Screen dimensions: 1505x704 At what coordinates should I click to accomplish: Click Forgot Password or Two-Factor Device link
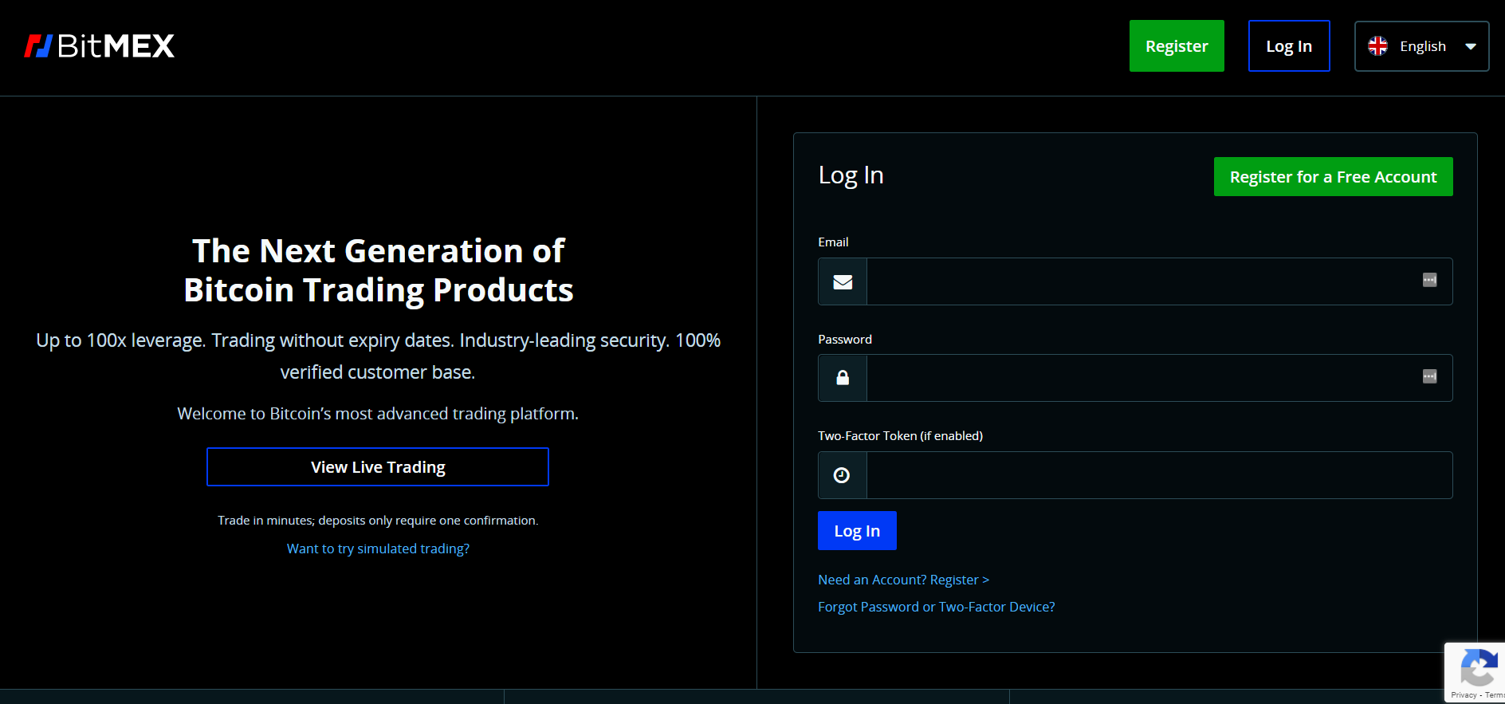pyautogui.click(x=936, y=607)
